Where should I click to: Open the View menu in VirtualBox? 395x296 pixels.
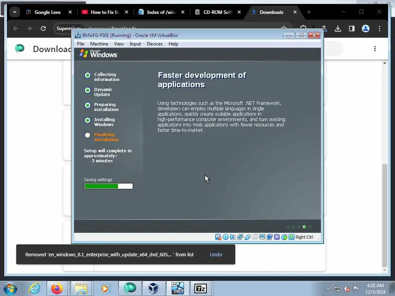[x=119, y=44]
